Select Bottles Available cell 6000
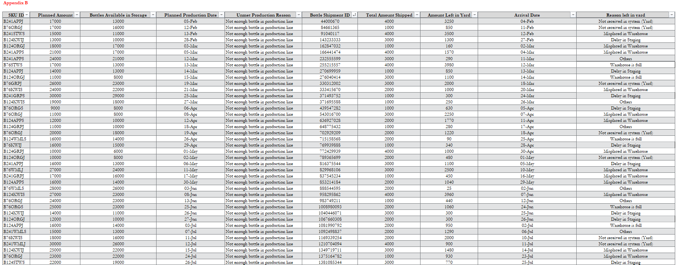681x265 pixels. pyautogui.click(x=118, y=151)
